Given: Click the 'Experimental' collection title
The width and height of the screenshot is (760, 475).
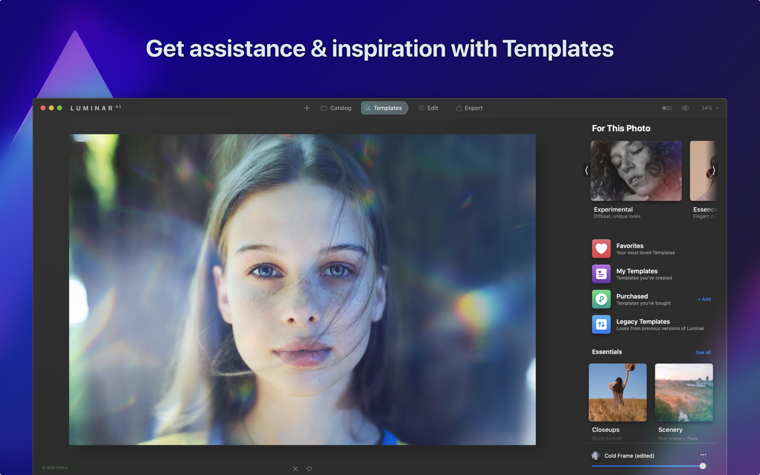Looking at the screenshot, I should [x=613, y=210].
